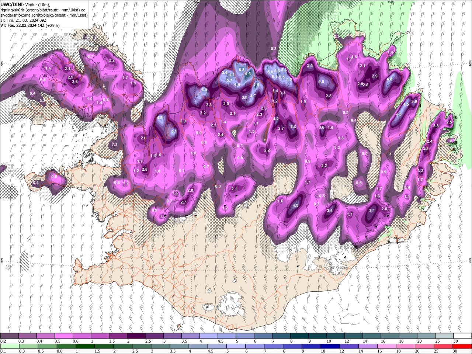Viewport: 472px width, 354px height.
Task: Click the 7.5 snowfall value on the map
Action: (x=257, y=85)
